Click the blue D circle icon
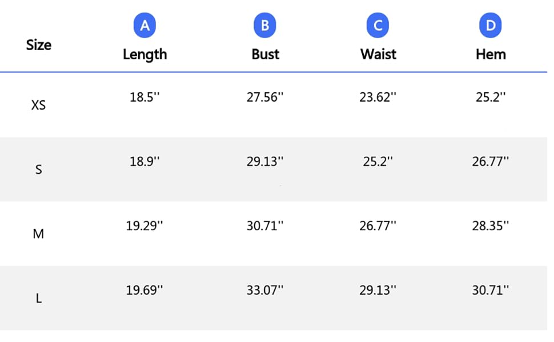This screenshot has height=342, width=554. click(x=491, y=26)
